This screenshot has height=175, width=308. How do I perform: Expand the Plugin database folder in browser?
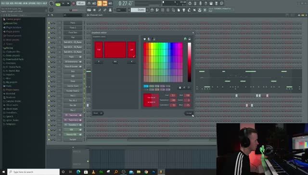pos(13,27)
